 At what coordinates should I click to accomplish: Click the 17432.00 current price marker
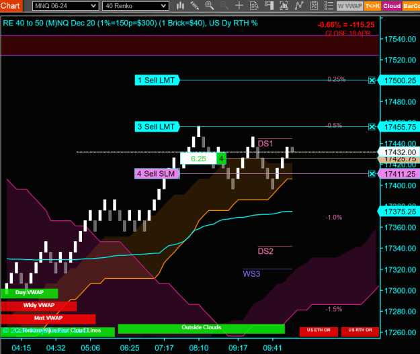click(x=399, y=152)
